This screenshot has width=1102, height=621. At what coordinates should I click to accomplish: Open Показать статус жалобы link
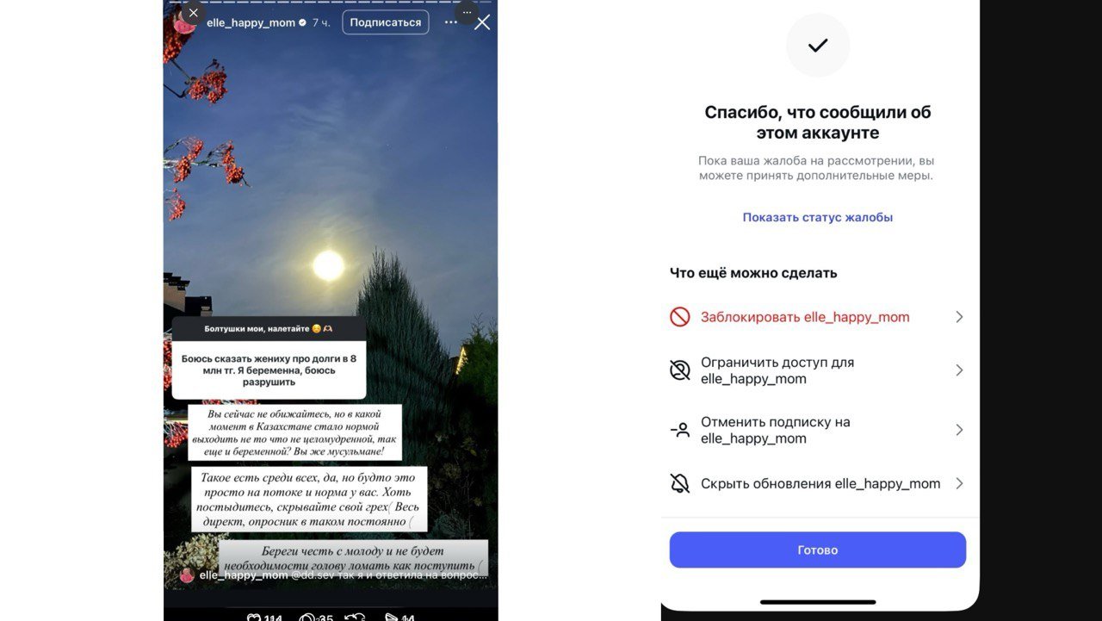click(x=818, y=217)
